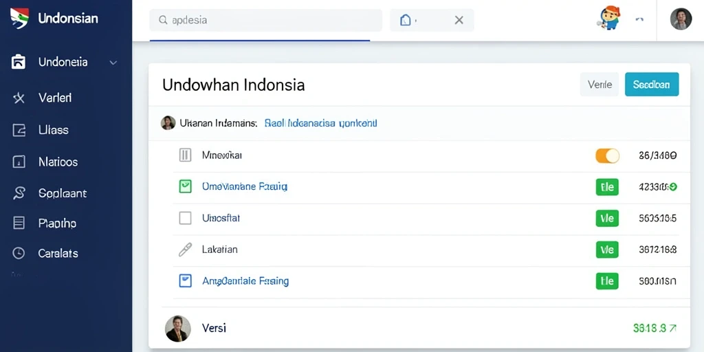Image resolution: width=704 pixels, height=352 pixels.
Task: Go to Uliass in sidebar
Action: pos(54,130)
